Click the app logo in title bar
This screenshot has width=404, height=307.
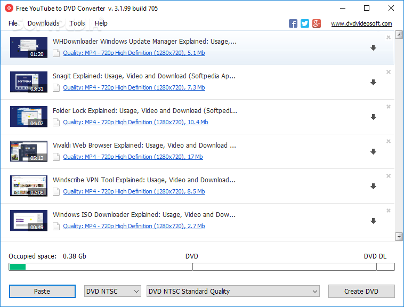tap(9, 8)
